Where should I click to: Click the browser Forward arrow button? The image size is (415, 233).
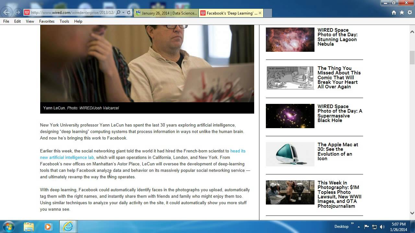18,13
